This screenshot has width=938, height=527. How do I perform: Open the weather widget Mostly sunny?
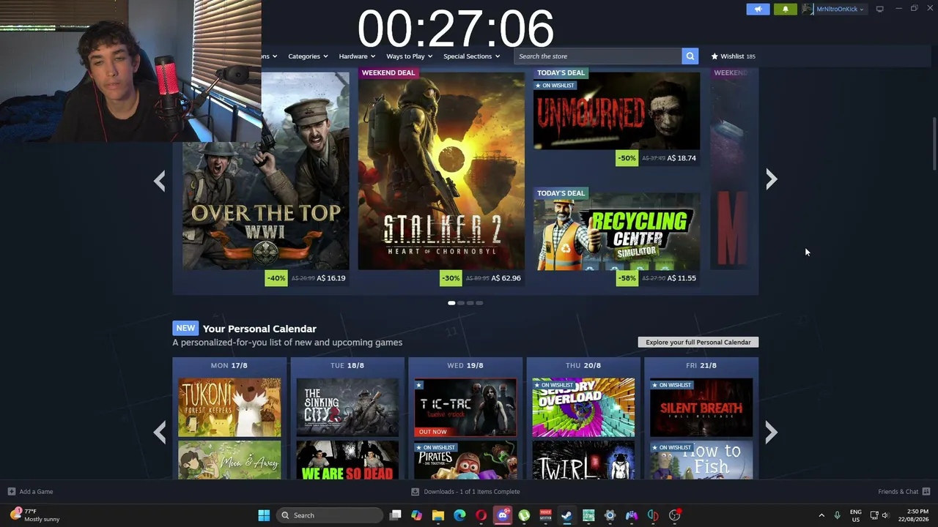click(35, 515)
